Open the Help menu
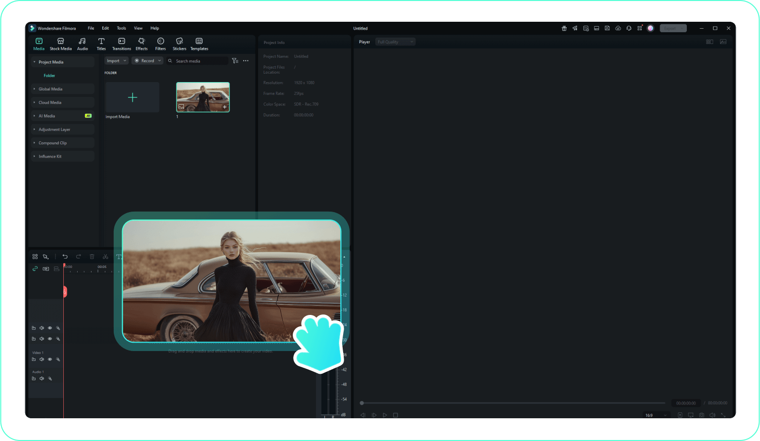 [155, 28]
